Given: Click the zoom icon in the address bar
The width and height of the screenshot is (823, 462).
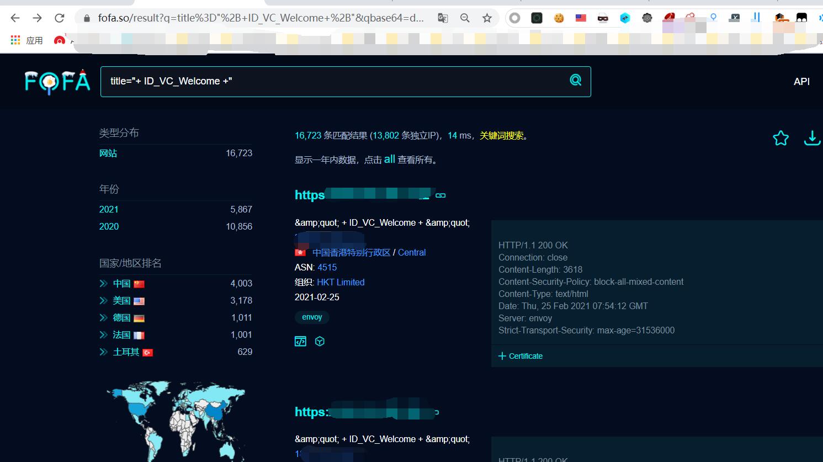Looking at the screenshot, I should coord(464,18).
